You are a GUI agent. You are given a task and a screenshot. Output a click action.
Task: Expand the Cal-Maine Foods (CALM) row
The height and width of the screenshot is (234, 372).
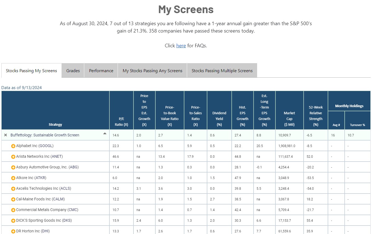click(x=13, y=199)
